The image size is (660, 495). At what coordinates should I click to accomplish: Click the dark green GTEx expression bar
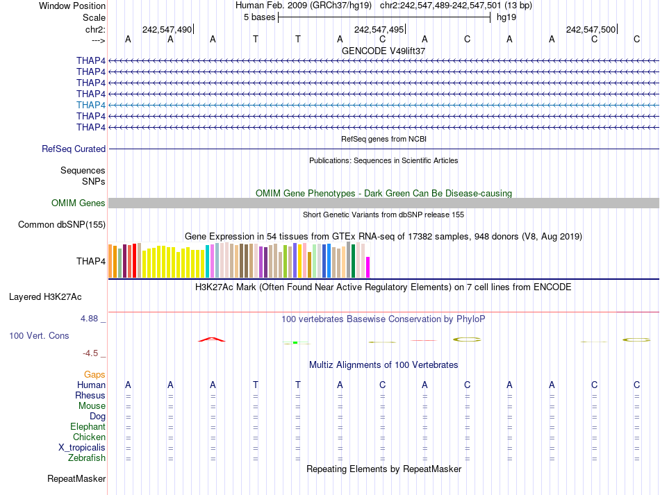tap(353, 261)
